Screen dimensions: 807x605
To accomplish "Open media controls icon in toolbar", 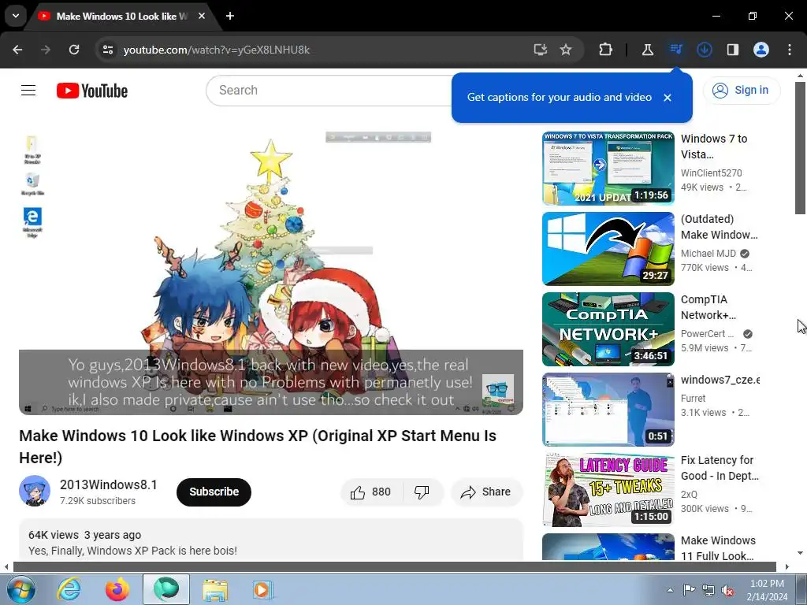I will (675, 50).
